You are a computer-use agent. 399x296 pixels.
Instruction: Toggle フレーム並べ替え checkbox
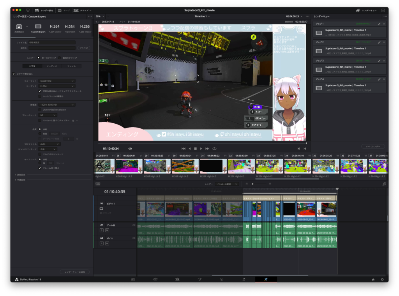pos(40,168)
